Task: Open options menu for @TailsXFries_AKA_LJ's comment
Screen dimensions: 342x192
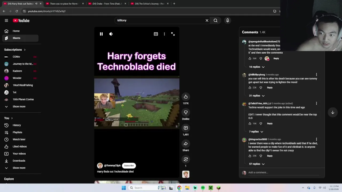Action: [316, 103]
